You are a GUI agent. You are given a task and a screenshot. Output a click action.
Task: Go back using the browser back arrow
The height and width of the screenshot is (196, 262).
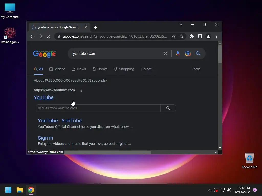click(32, 36)
